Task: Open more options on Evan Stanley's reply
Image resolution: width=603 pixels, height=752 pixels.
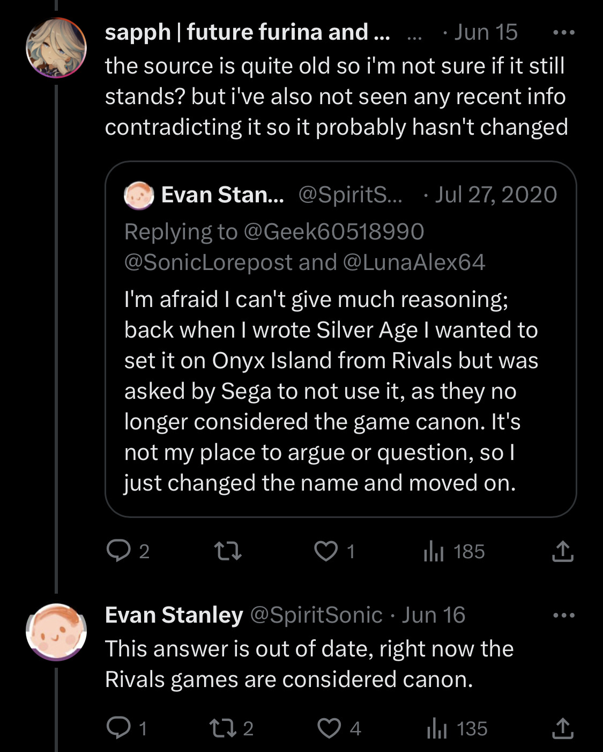Action: (564, 615)
